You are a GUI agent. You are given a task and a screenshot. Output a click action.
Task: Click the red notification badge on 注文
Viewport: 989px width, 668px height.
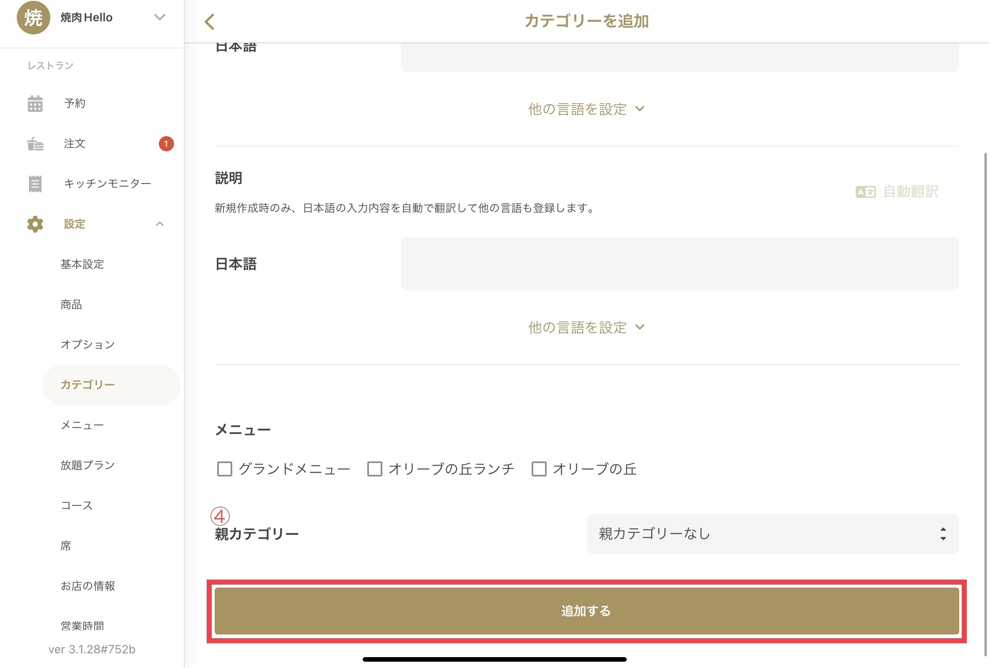[x=166, y=144]
